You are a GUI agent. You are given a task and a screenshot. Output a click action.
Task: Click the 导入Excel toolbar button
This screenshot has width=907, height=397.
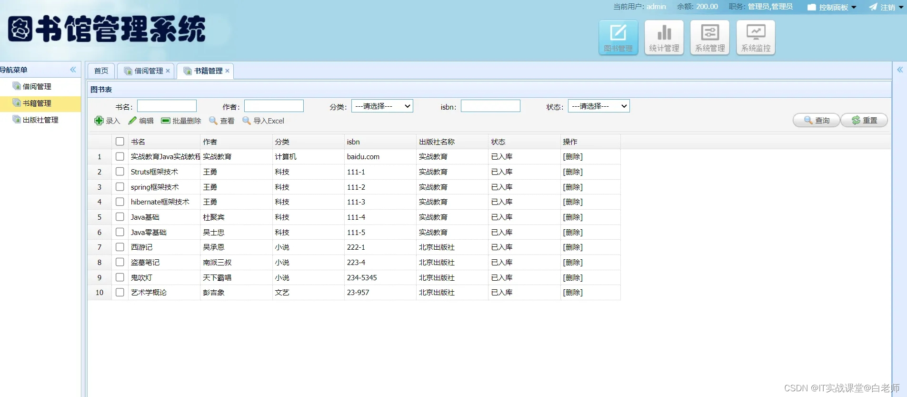[263, 121]
